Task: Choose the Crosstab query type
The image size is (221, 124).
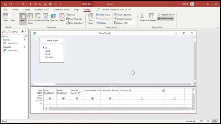Action: click(54, 18)
